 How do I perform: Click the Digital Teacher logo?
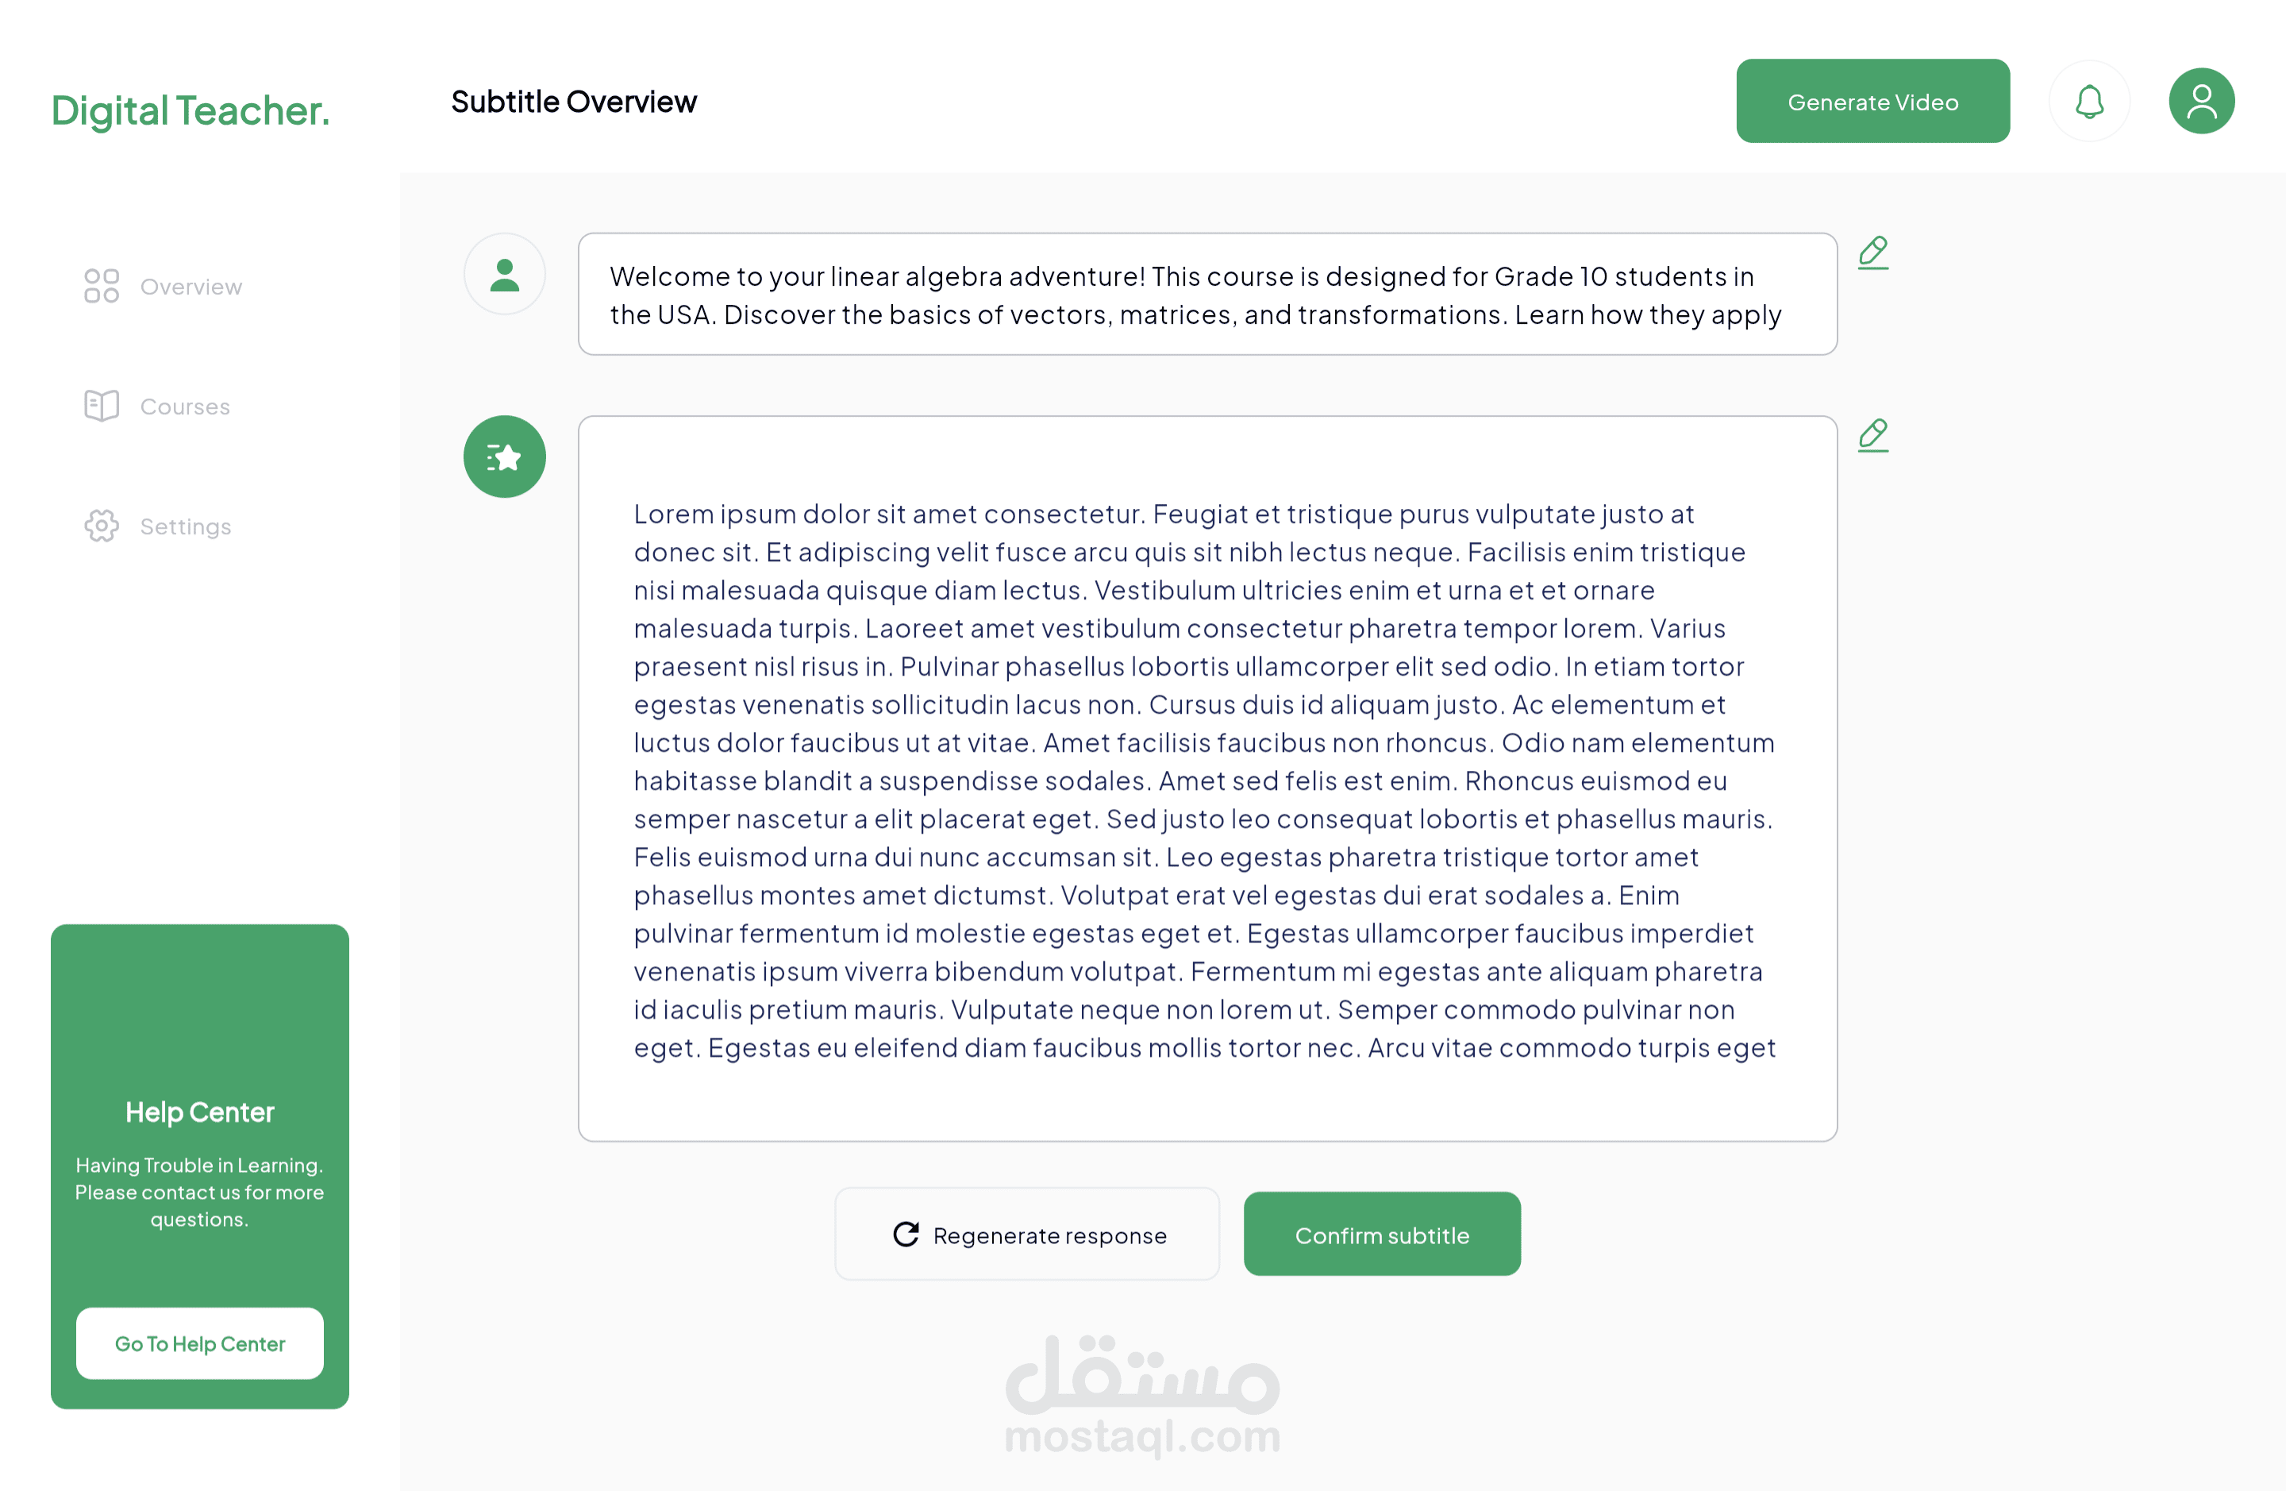pos(190,110)
